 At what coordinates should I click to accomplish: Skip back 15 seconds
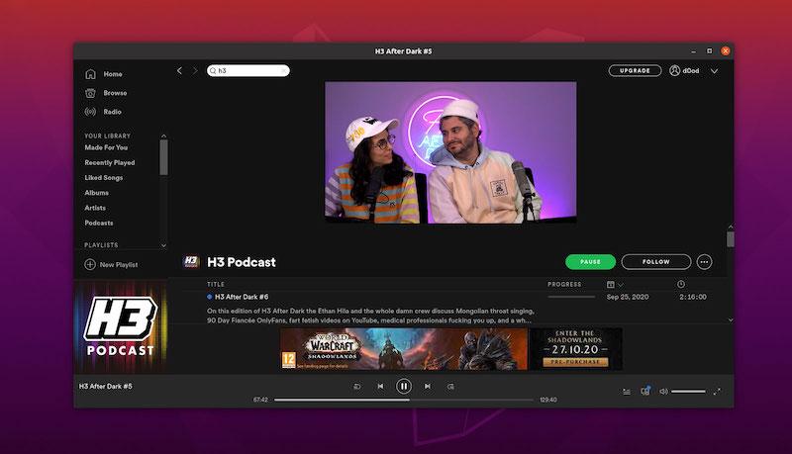[356, 387]
